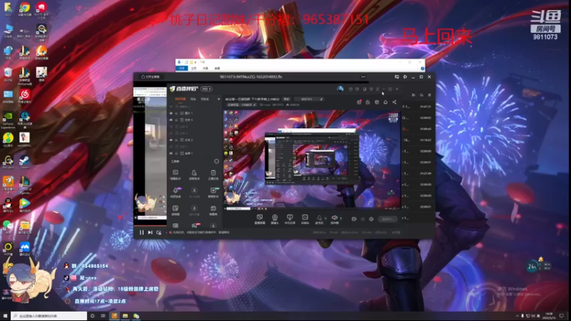
Task: Toggle visibility of the 文本 2 source
Action: (x=171, y=140)
